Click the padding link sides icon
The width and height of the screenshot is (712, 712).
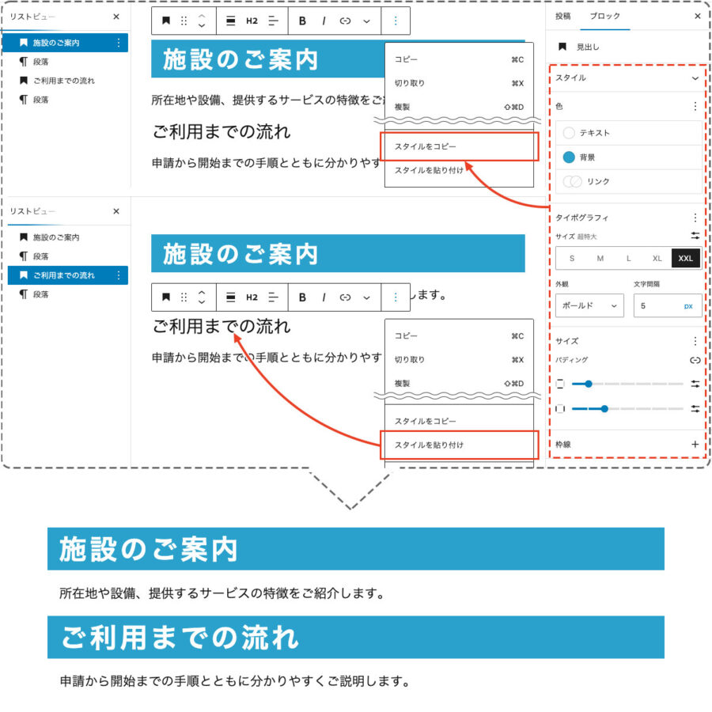tap(695, 360)
